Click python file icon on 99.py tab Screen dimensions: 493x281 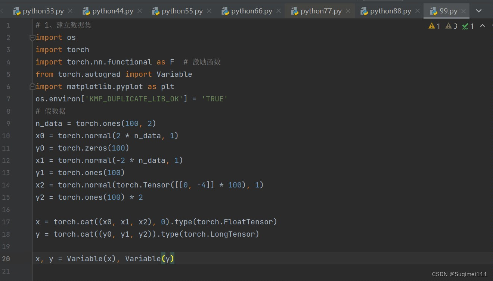tap(434, 11)
